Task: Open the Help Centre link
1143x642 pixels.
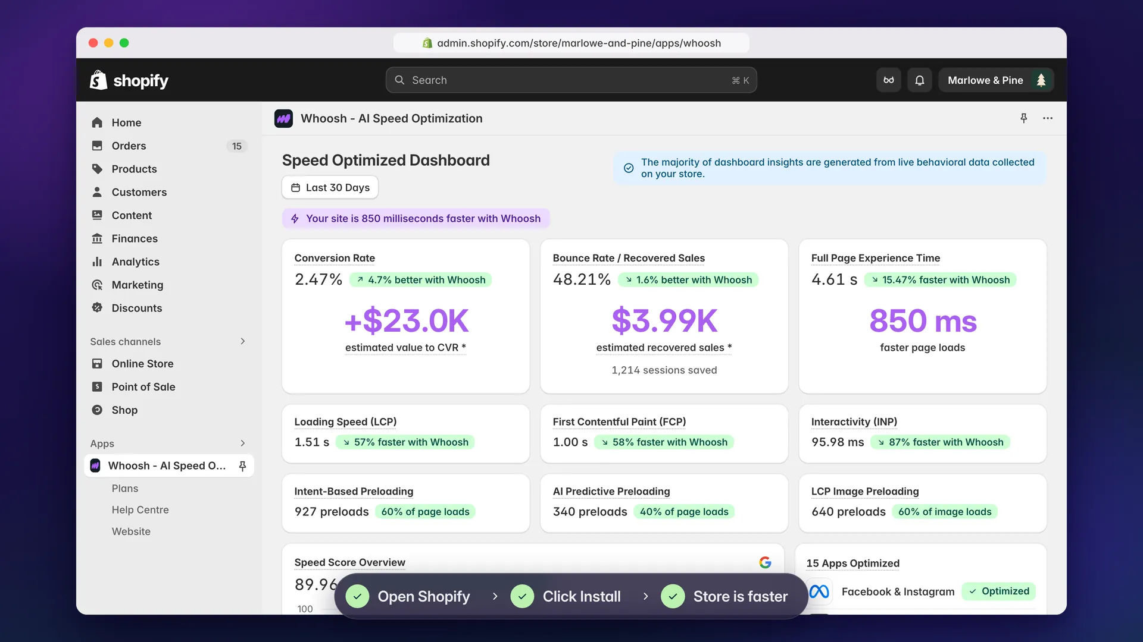Action: [x=140, y=509]
